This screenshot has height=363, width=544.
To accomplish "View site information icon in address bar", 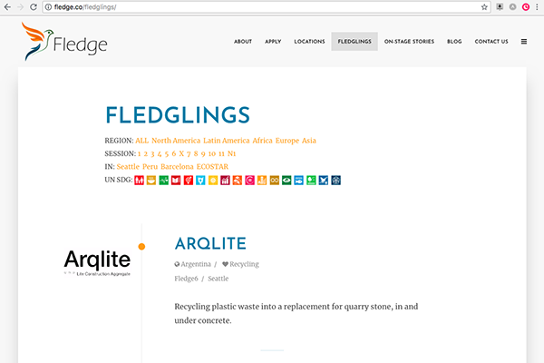I will [49, 7].
